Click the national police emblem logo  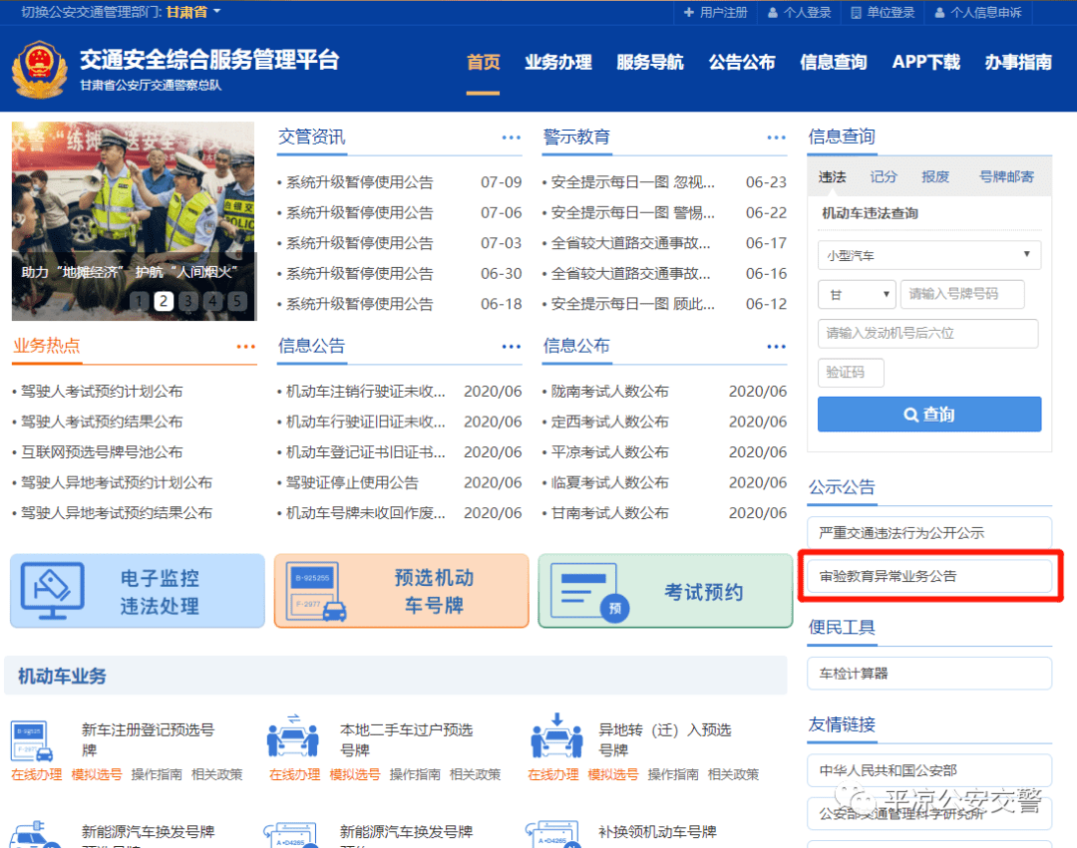point(39,70)
